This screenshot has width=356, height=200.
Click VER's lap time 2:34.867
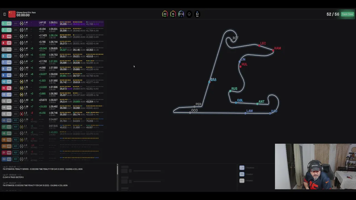(x=53, y=119)
